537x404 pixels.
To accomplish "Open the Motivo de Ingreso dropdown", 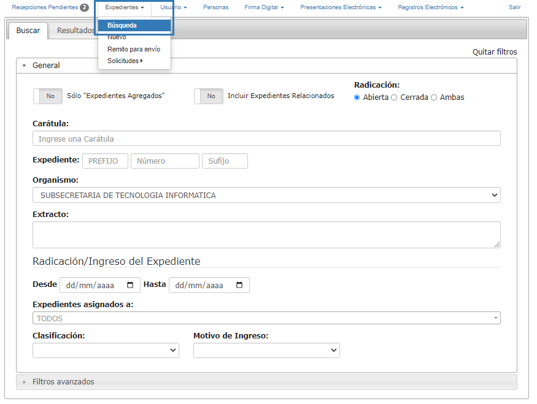I will click(266, 350).
